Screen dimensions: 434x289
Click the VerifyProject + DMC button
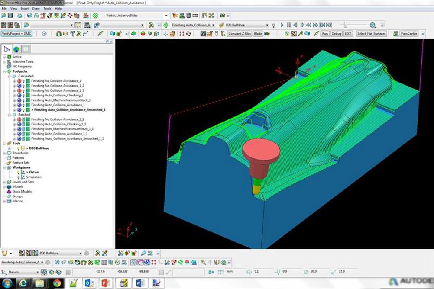pos(16,34)
